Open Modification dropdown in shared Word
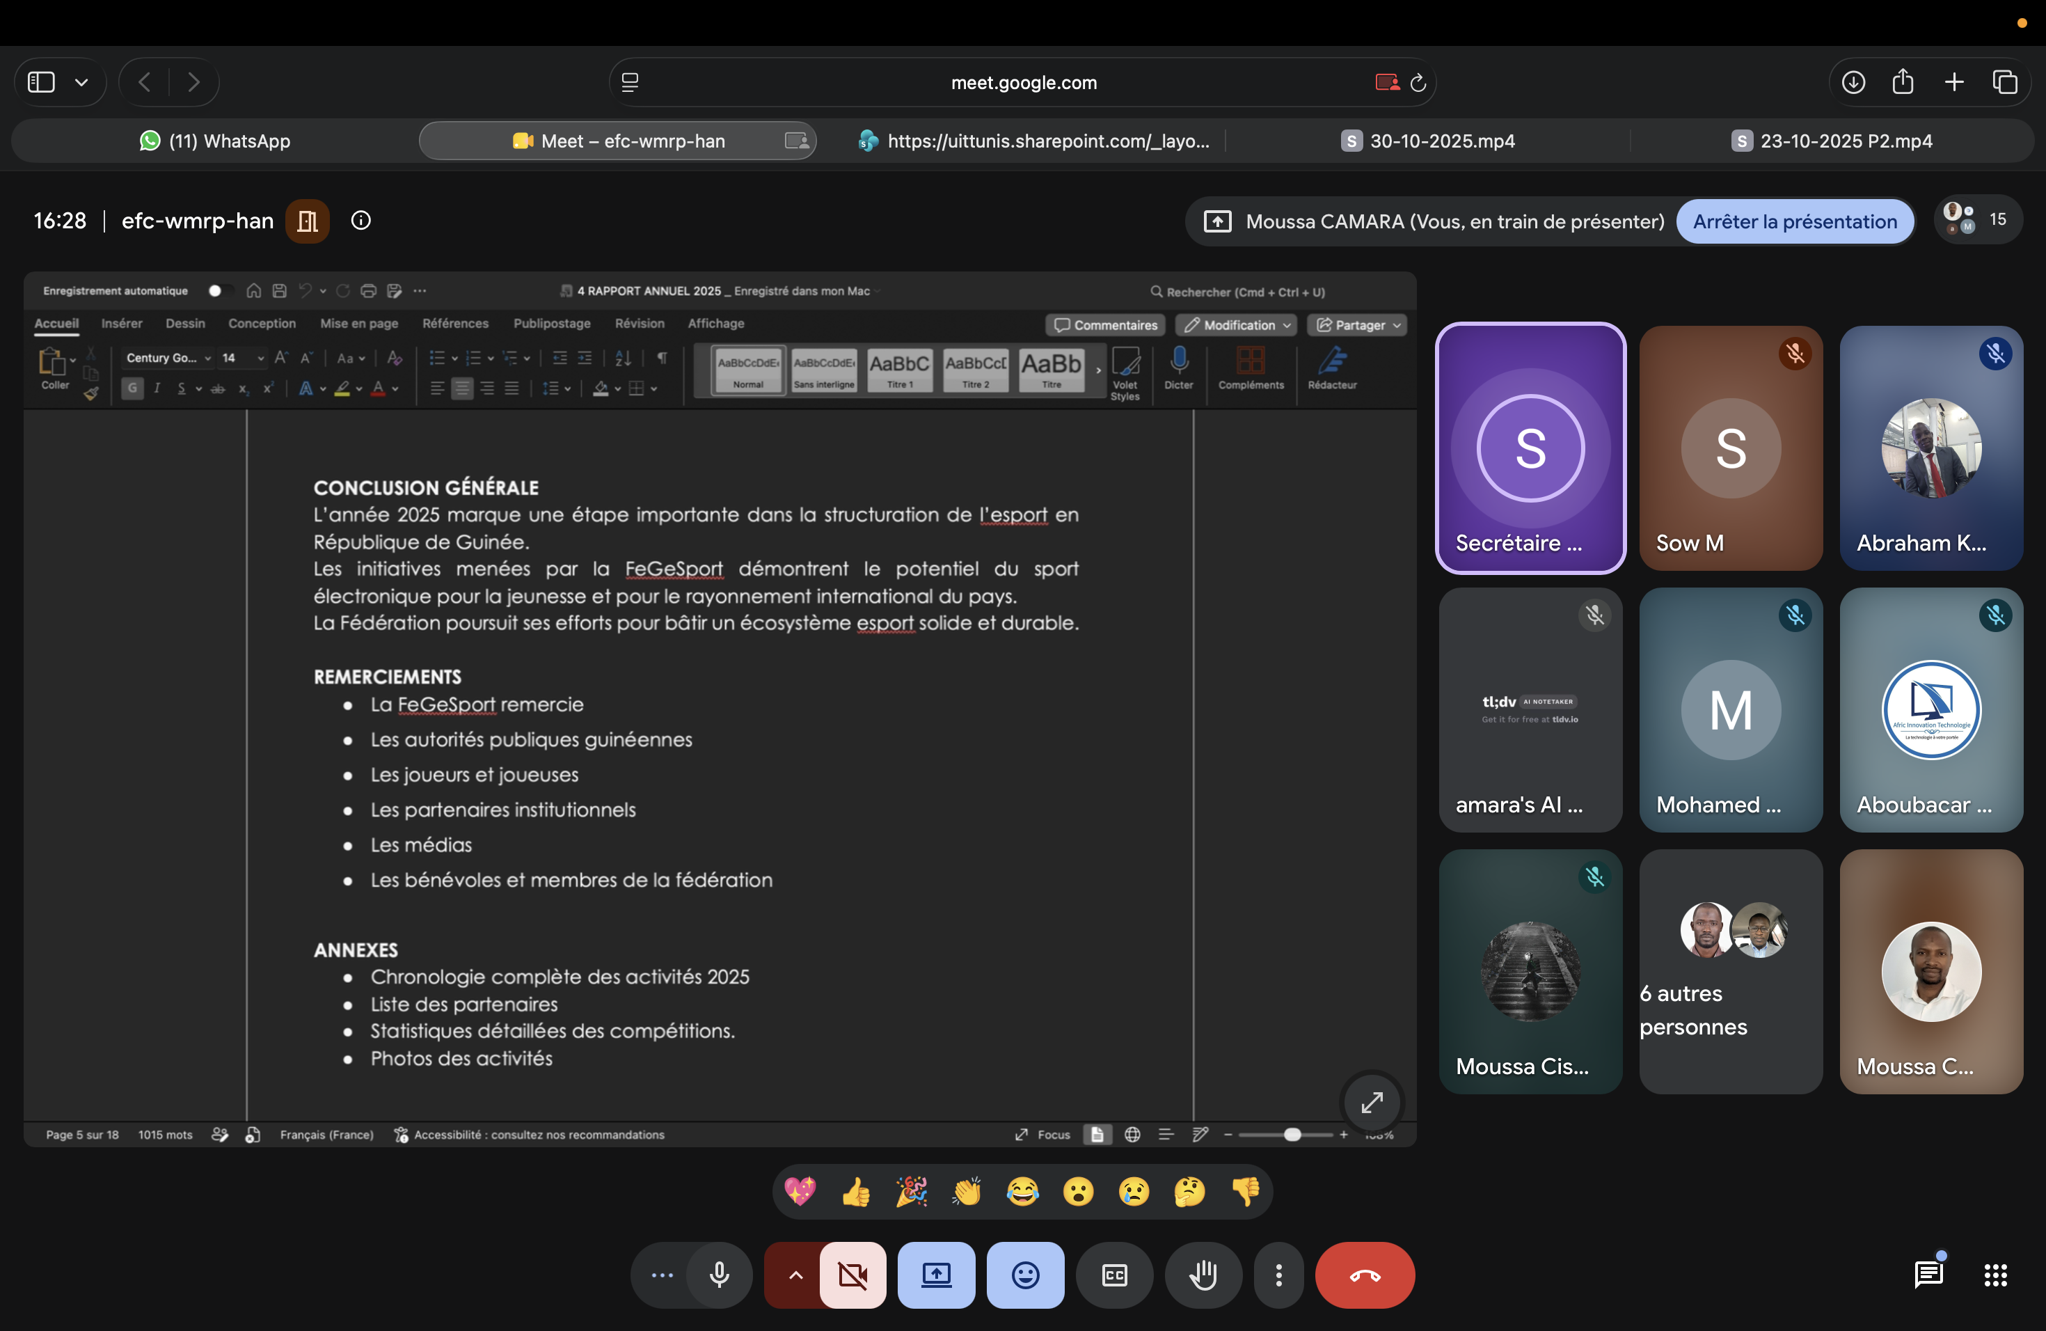2046x1331 pixels. [1237, 325]
